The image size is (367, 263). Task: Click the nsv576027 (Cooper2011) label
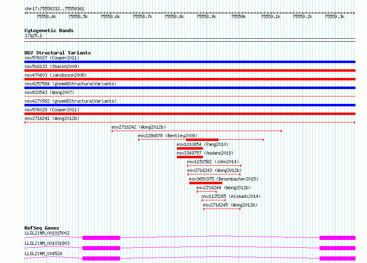pyautogui.click(x=52, y=58)
